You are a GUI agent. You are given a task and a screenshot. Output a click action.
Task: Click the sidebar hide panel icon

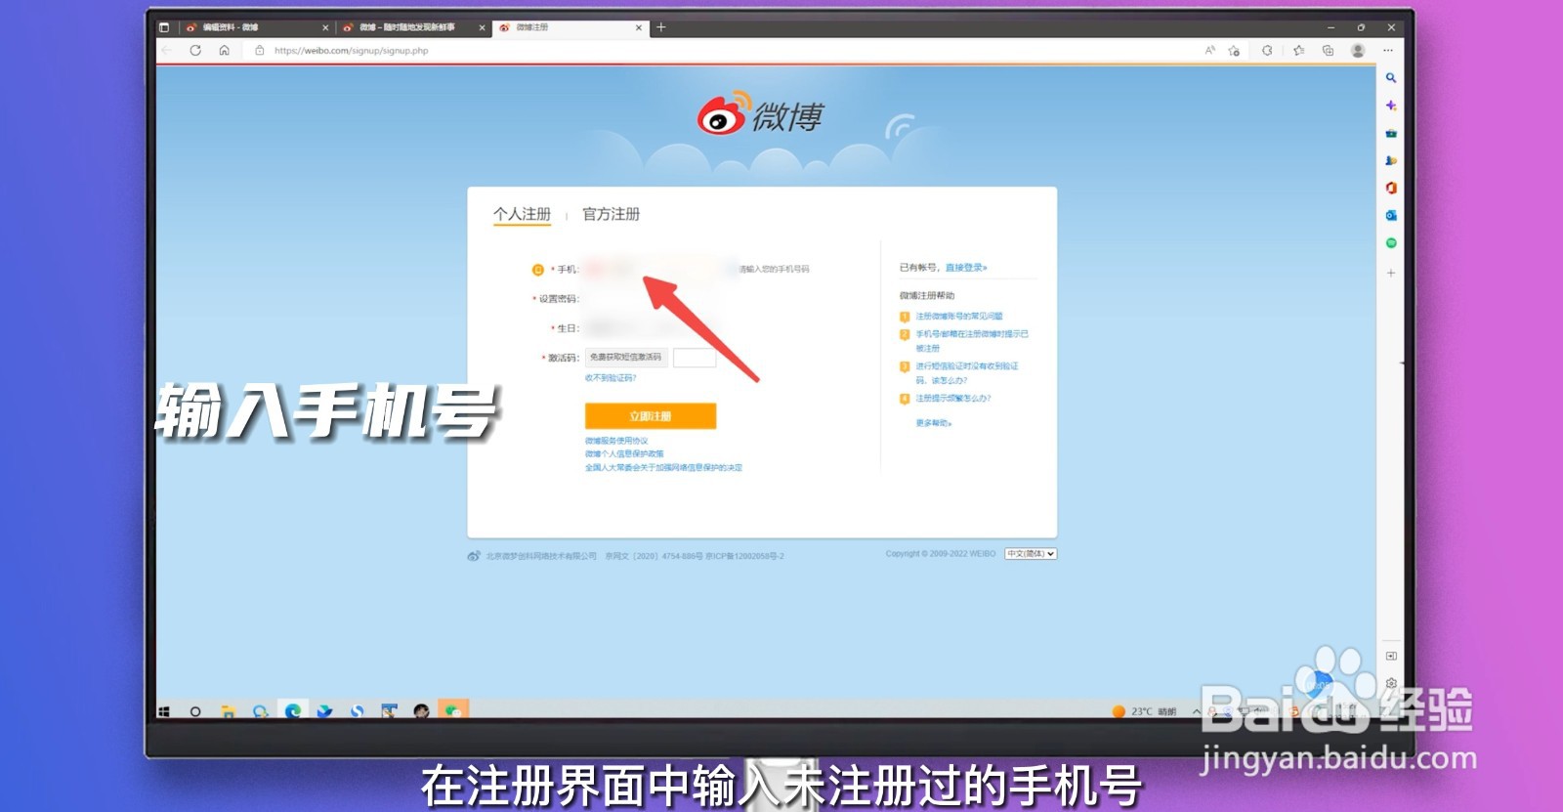(1391, 656)
